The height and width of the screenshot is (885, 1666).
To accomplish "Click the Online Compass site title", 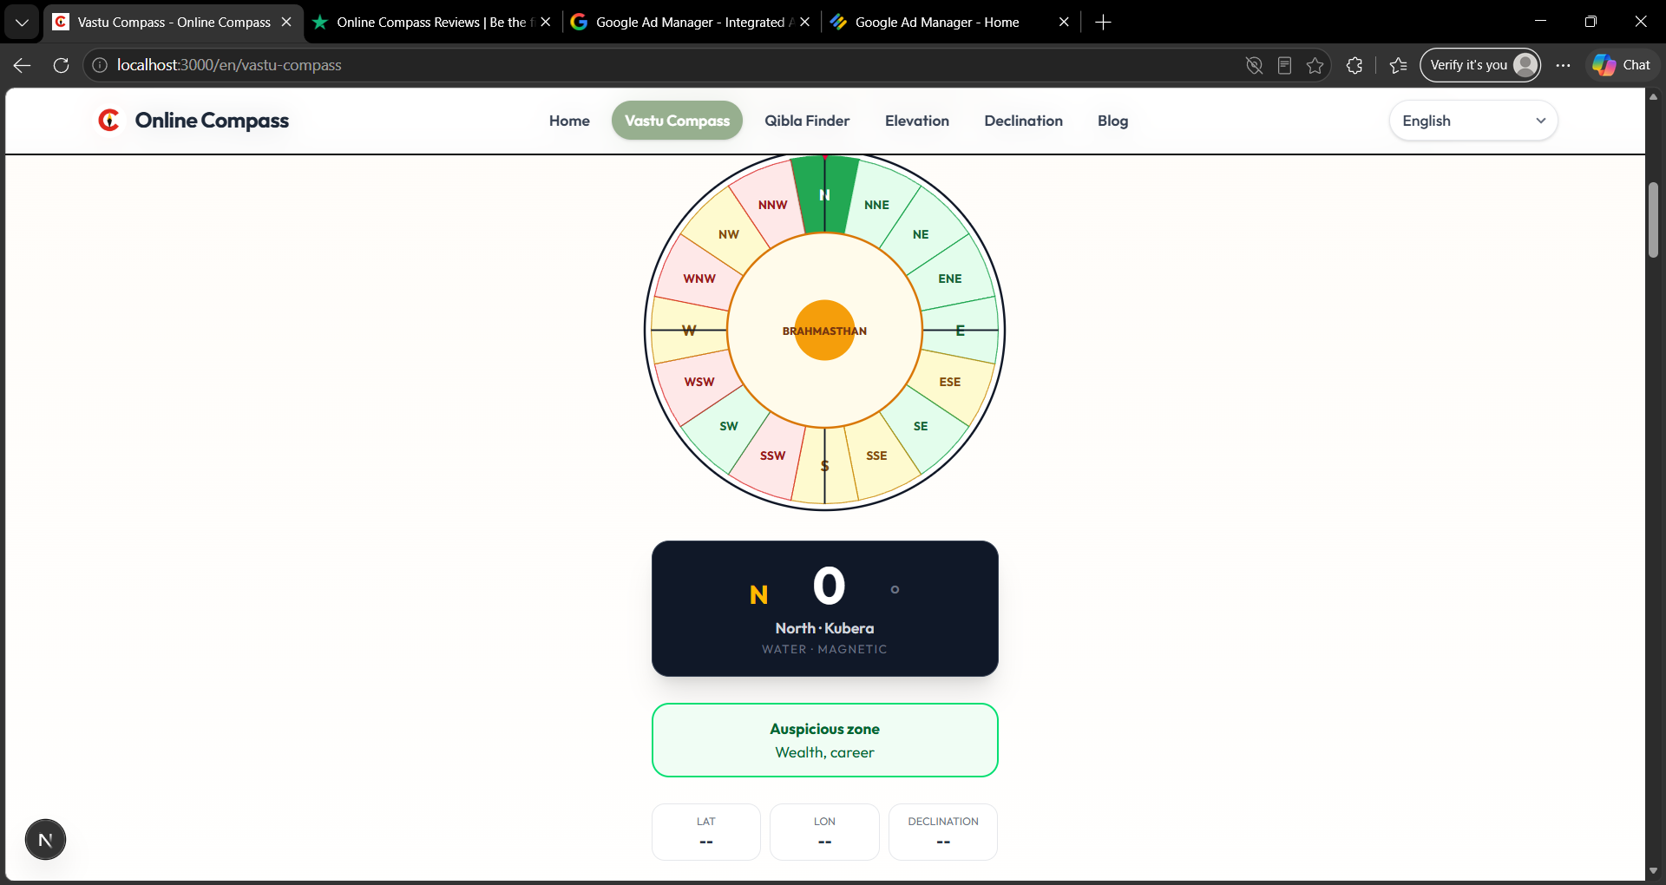I will (212, 121).
